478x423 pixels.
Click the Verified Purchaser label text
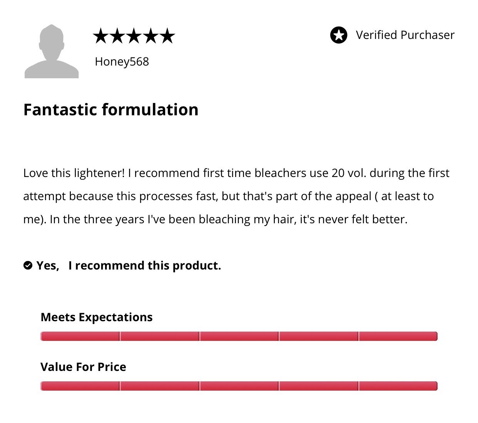(405, 35)
